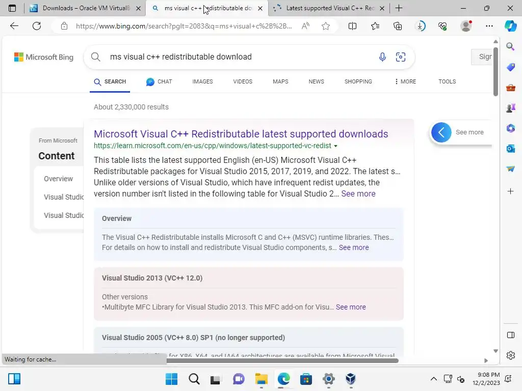522x391 pixels.
Task: Open sidebar Shopping tag icon
Action: coord(510,67)
